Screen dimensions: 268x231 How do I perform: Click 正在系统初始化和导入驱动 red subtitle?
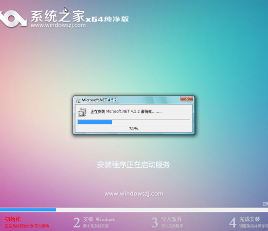coord(27,226)
